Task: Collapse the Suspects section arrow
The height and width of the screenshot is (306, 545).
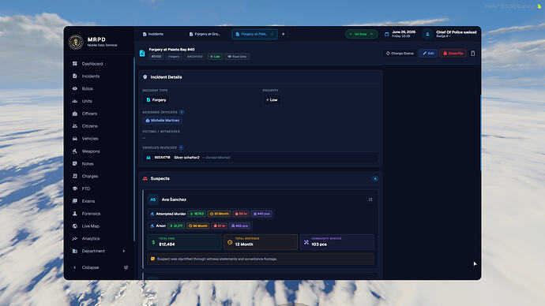Action: click(x=375, y=179)
